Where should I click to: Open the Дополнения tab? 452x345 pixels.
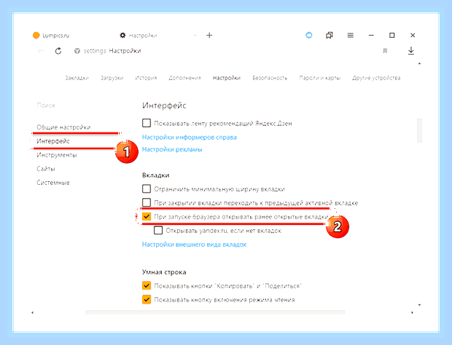pos(184,78)
